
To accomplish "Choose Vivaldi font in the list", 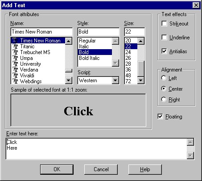I will point(38,76).
